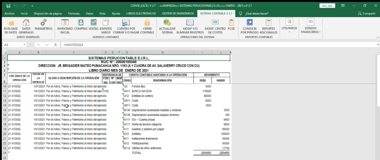Customize quick access toolbar arrow
This screenshot has height=160, width=380.
(33, 6)
